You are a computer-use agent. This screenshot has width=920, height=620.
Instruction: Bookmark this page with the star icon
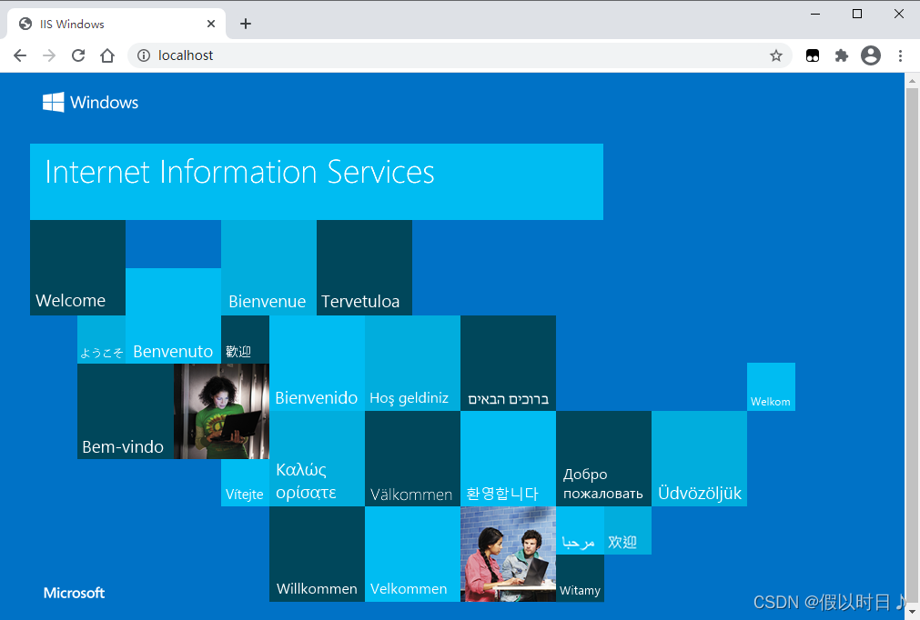[x=776, y=55]
